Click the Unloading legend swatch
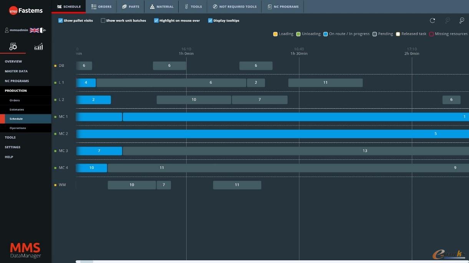This screenshot has width=469, height=263. (298, 34)
